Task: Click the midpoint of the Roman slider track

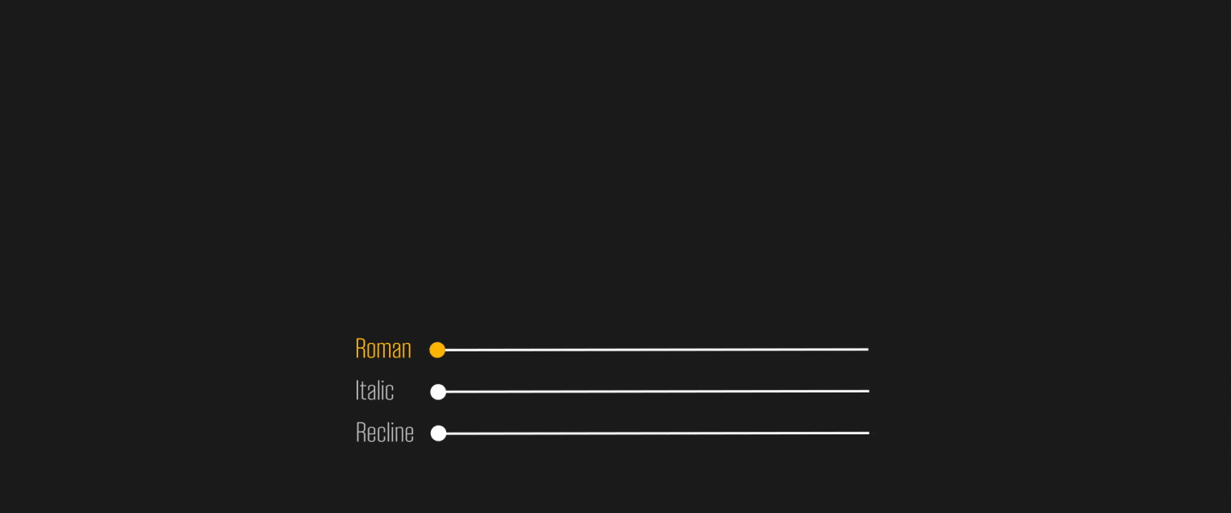Action: [x=653, y=350]
